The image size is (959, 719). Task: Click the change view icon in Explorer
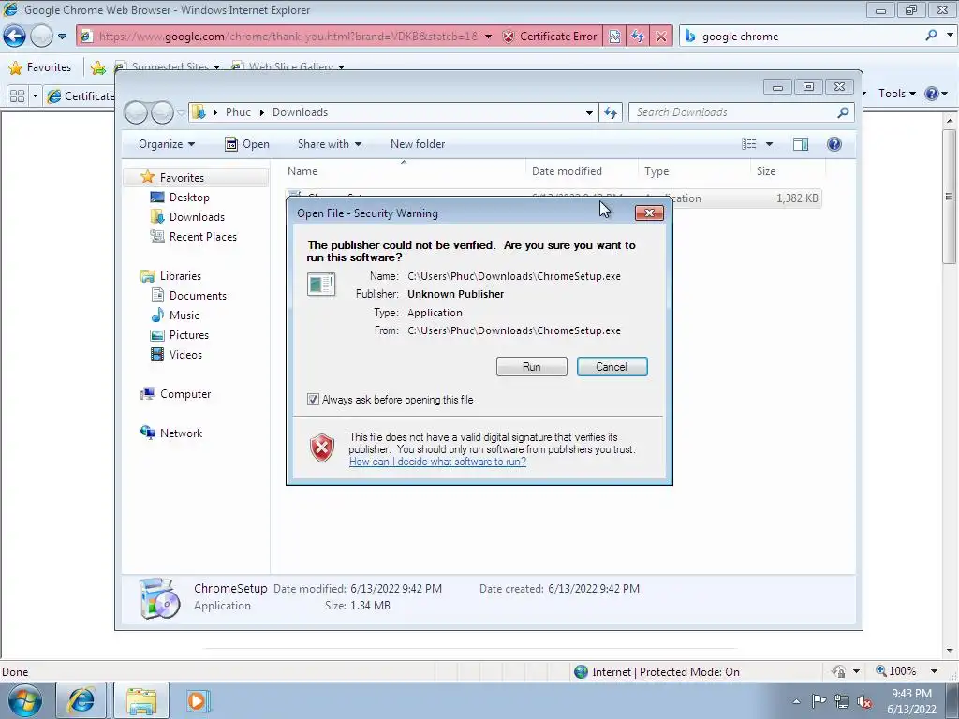(748, 144)
